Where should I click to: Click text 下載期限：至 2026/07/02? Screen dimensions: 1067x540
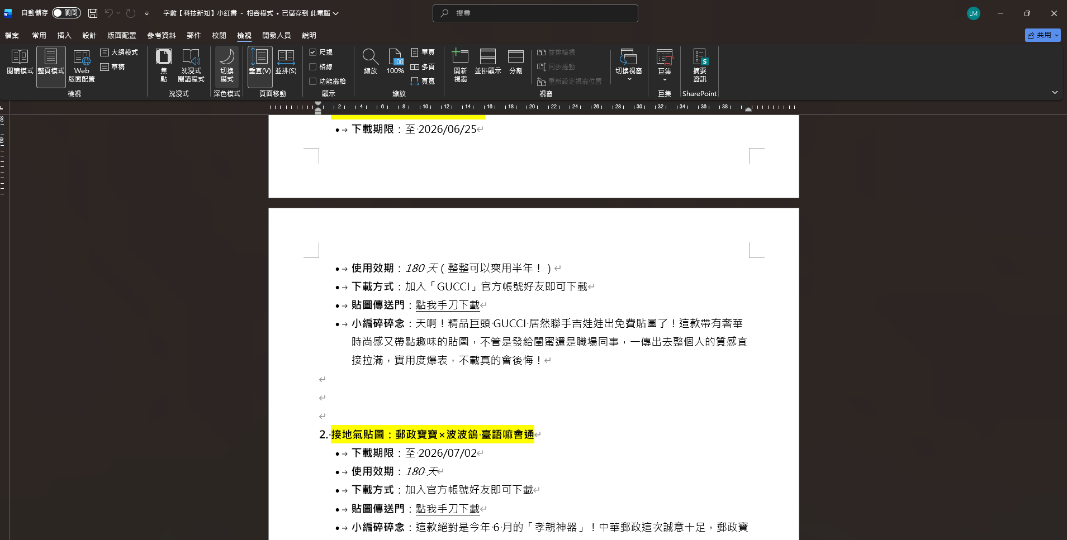(x=414, y=453)
